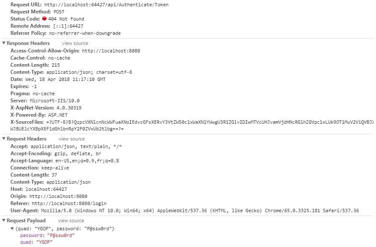Select the Origin header value
The height and width of the screenshot is (247, 376).
click(x=58, y=196)
